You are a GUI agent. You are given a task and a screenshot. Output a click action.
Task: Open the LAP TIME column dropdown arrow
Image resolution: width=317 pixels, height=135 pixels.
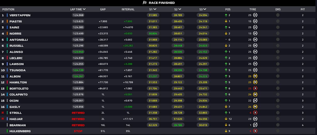84,9
